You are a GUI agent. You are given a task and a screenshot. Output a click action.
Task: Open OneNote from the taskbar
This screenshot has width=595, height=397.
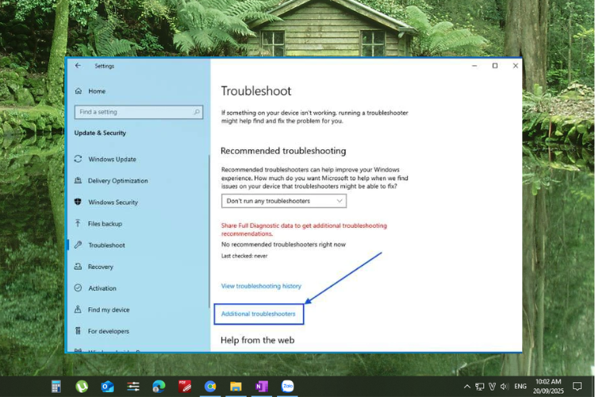(262, 387)
